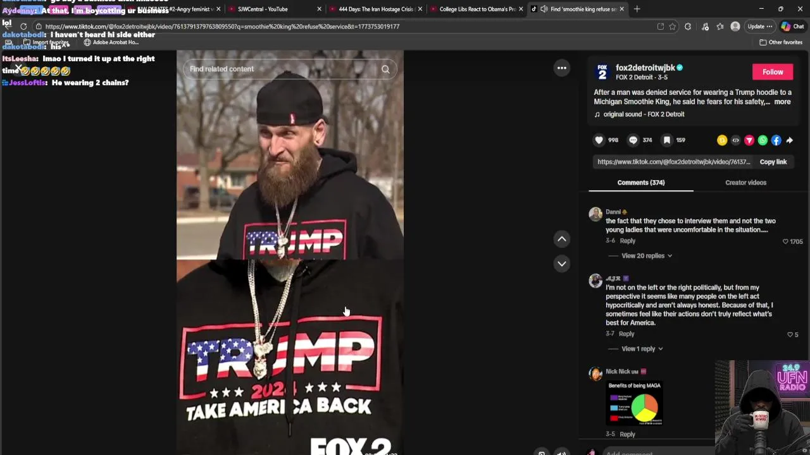The width and height of the screenshot is (810, 455).
Task: Go to next video with down arrow
Action: click(562, 264)
